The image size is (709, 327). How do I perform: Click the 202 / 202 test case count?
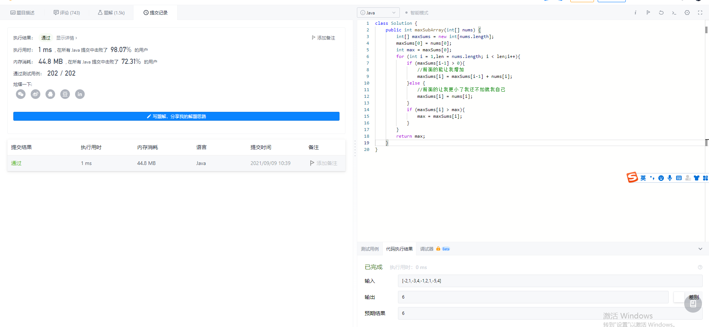[61, 73]
